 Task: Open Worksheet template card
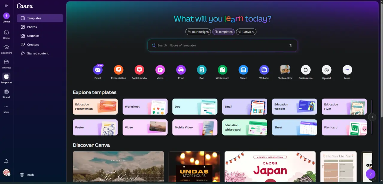pyautogui.click(x=145, y=107)
